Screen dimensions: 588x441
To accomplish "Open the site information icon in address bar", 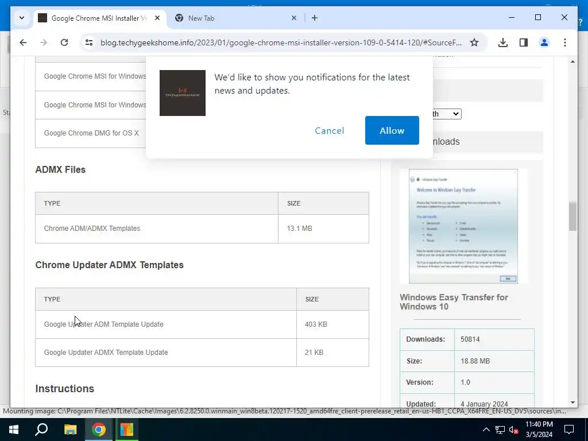I will tap(89, 42).
